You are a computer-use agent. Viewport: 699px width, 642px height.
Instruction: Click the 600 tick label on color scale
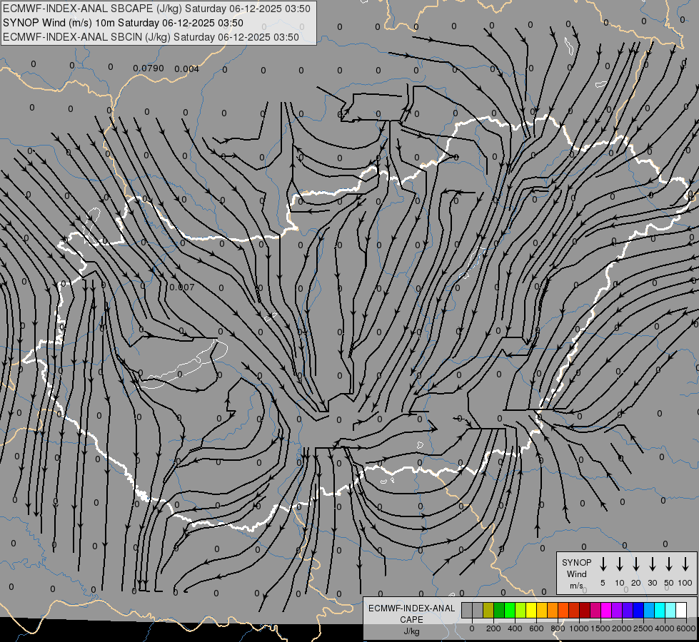coord(536,628)
